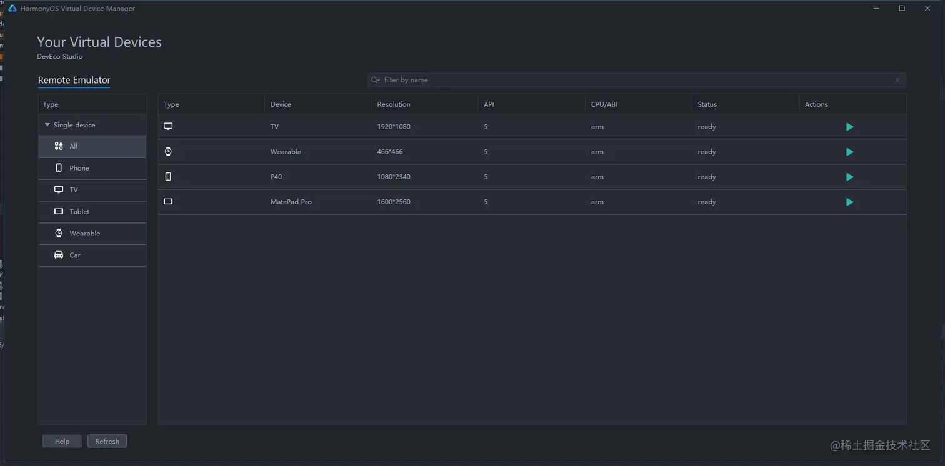This screenshot has width=945, height=466.
Task: Show only Wearable devices
Action: [92, 234]
